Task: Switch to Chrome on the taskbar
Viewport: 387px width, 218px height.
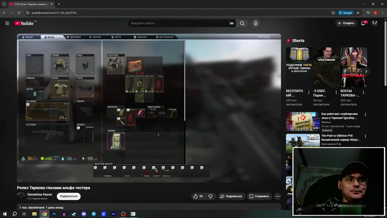Action: pyautogui.click(x=44, y=214)
